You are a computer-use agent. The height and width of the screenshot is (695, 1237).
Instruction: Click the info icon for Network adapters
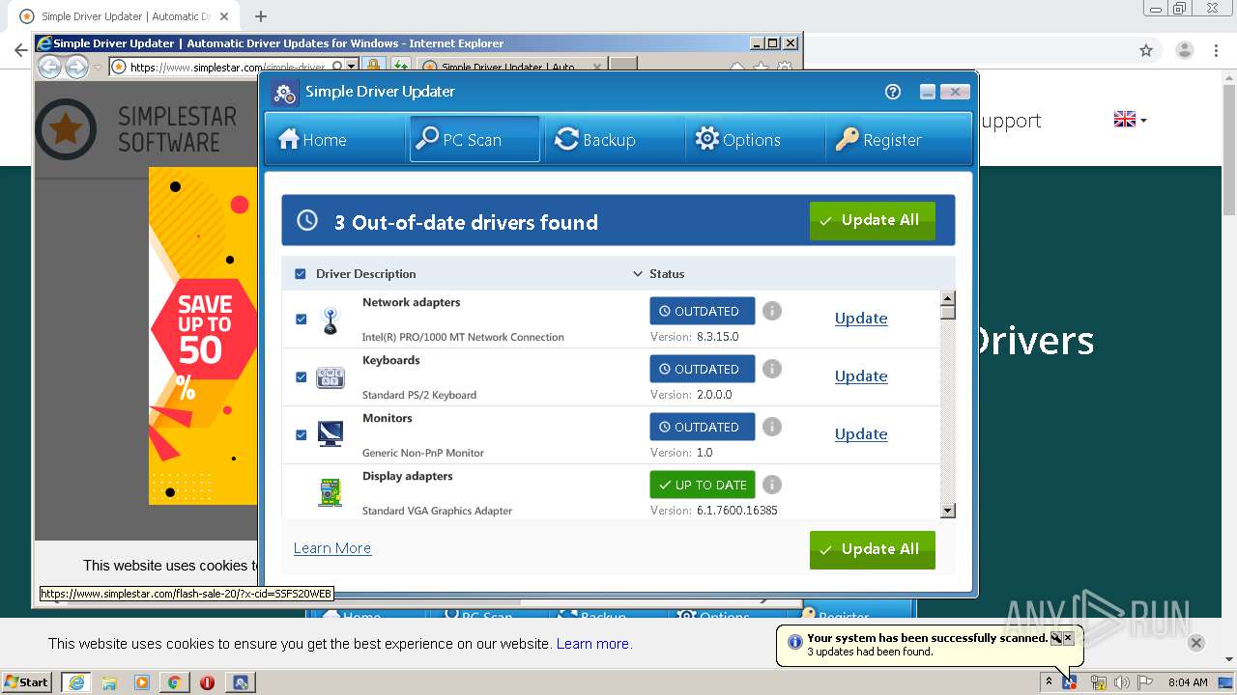tap(771, 311)
